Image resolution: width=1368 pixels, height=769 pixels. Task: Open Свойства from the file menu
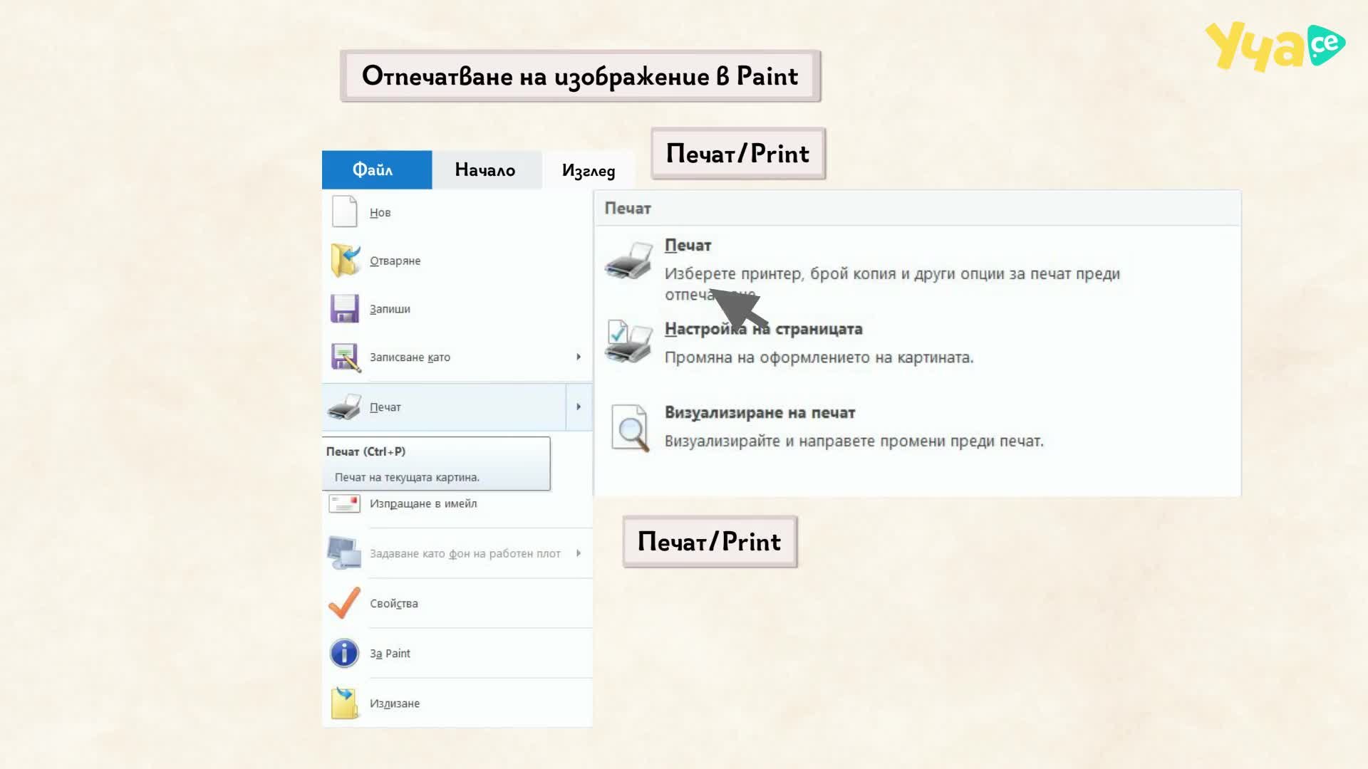pyautogui.click(x=457, y=603)
